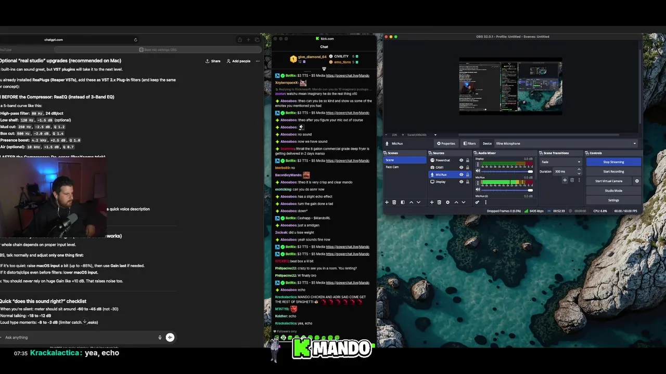
Task: Click the Stop Streaming button
Action: [x=613, y=162]
